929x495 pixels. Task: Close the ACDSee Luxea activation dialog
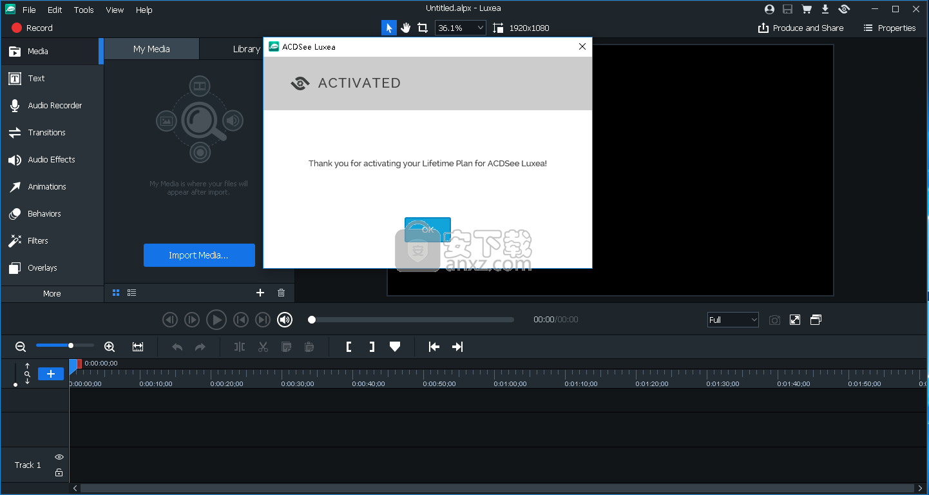pyautogui.click(x=582, y=46)
